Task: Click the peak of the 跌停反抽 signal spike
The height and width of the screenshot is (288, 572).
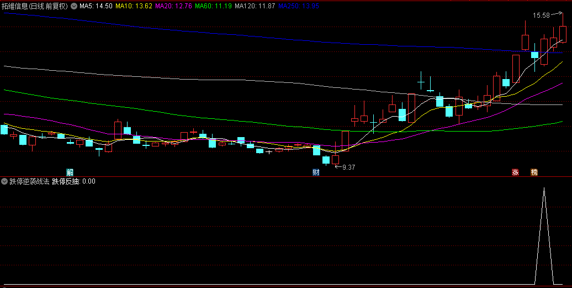Action: coord(544,188)
